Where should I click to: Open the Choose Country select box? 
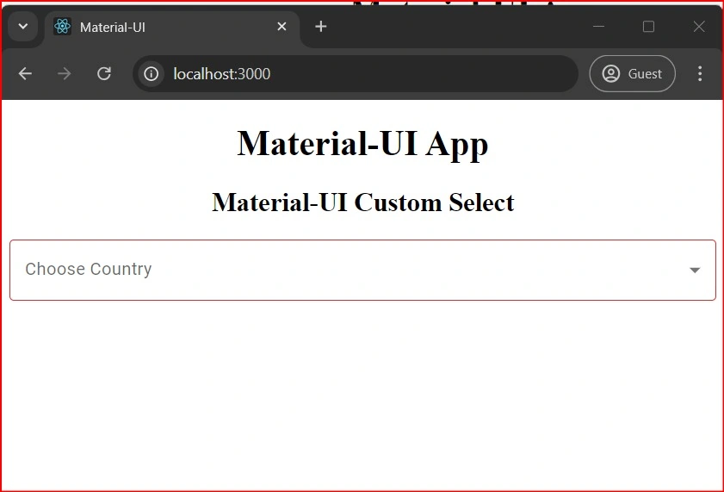[362, 270]
